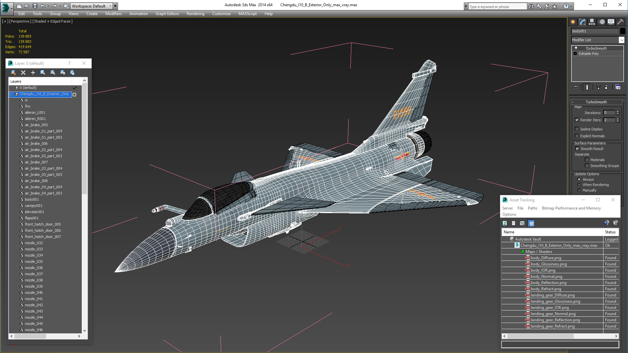628x353 pixels.
Task: Click the Open File folder icon
Action: coord(27,6)
